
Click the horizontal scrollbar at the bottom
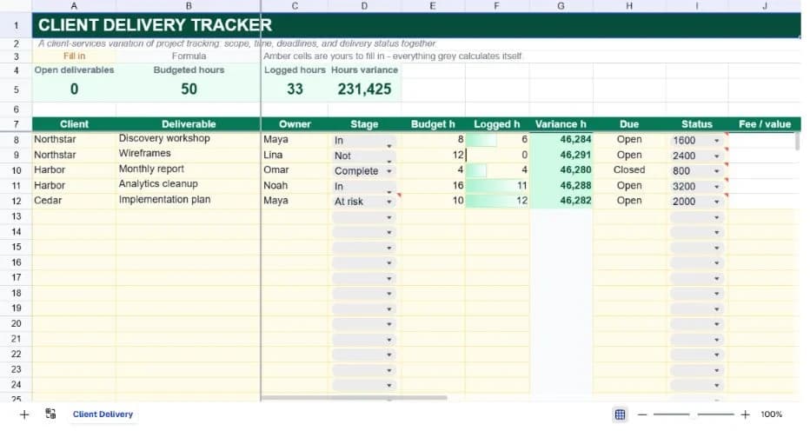[x=354, y=398]
